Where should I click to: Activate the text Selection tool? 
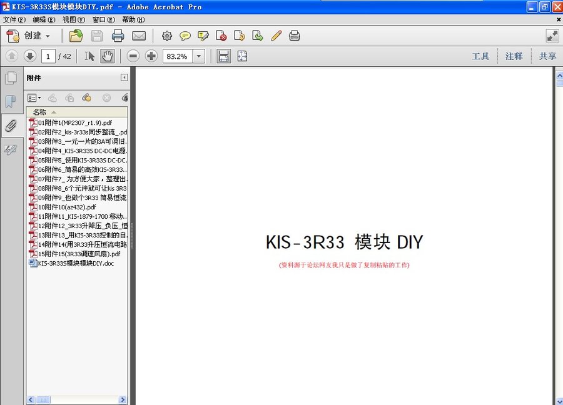(89, 56)
